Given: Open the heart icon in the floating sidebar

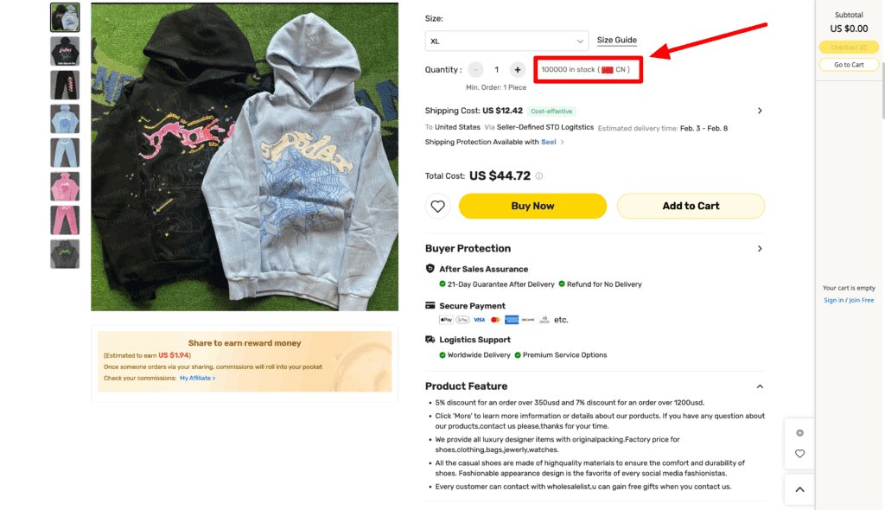Looking at the screenshot, I should click(x=799, y=454).
